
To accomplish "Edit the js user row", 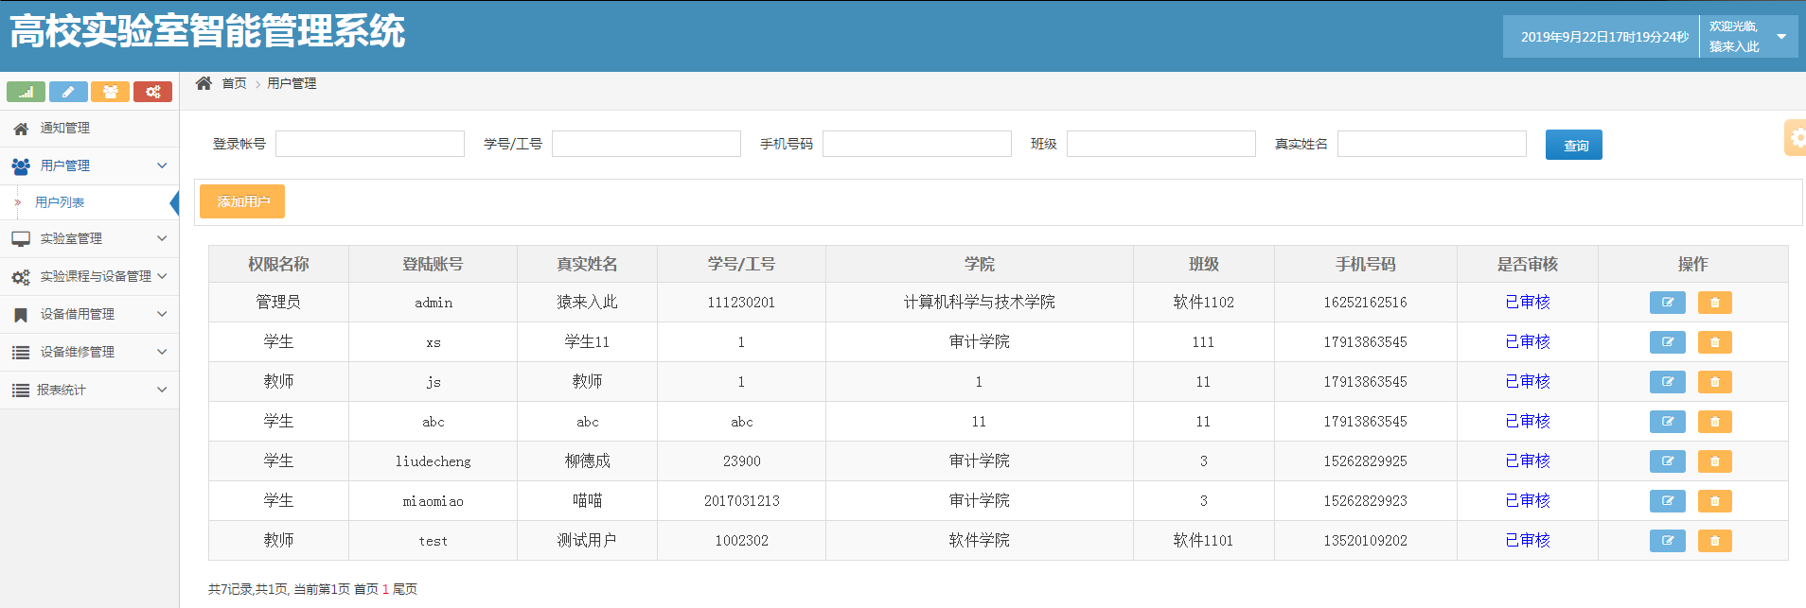I will (x=1668, y=382).
